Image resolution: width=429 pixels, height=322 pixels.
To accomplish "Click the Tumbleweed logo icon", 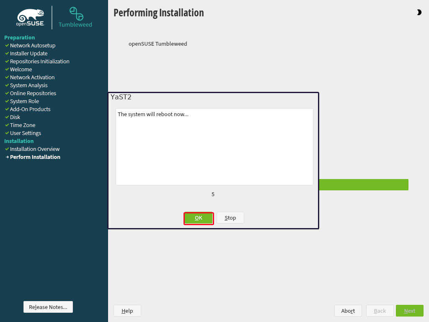I will tap(76, 14).
